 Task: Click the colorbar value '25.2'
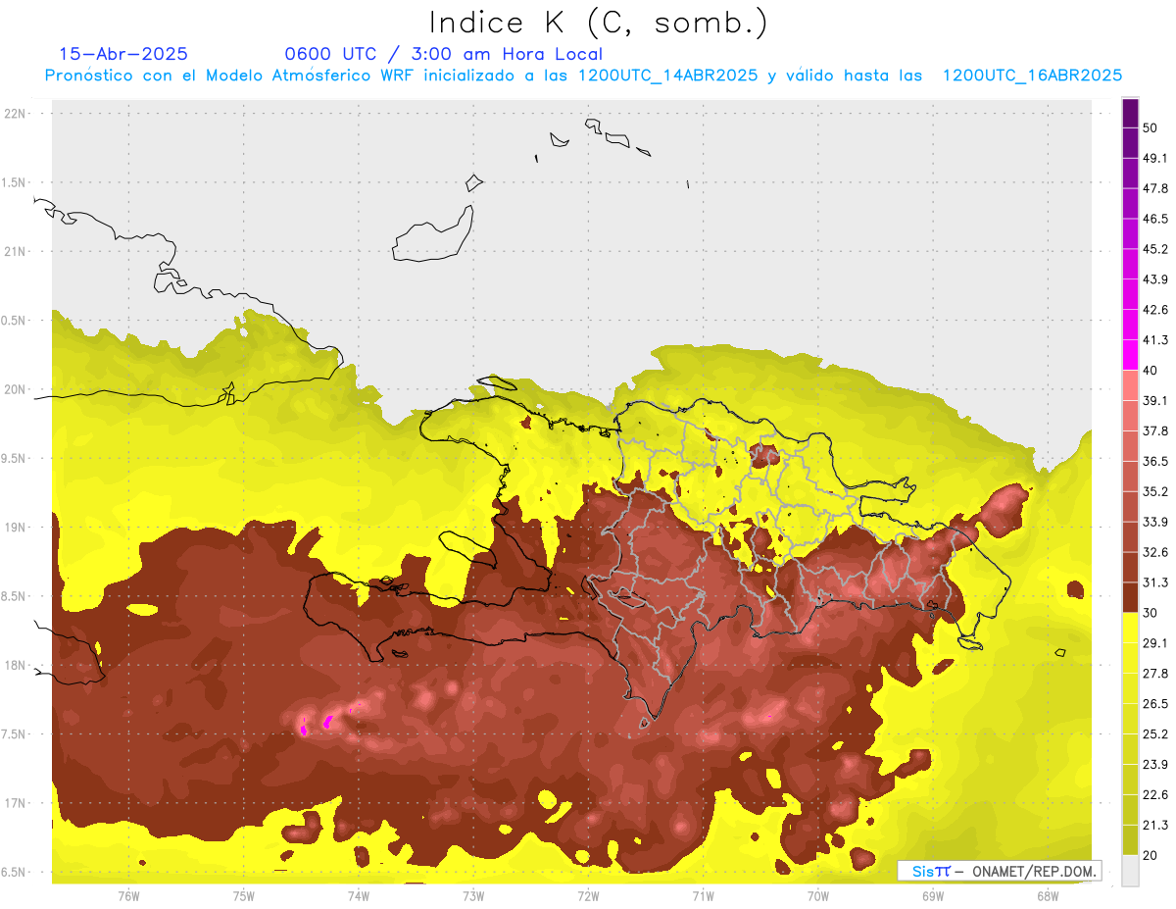coord(1155,734)
